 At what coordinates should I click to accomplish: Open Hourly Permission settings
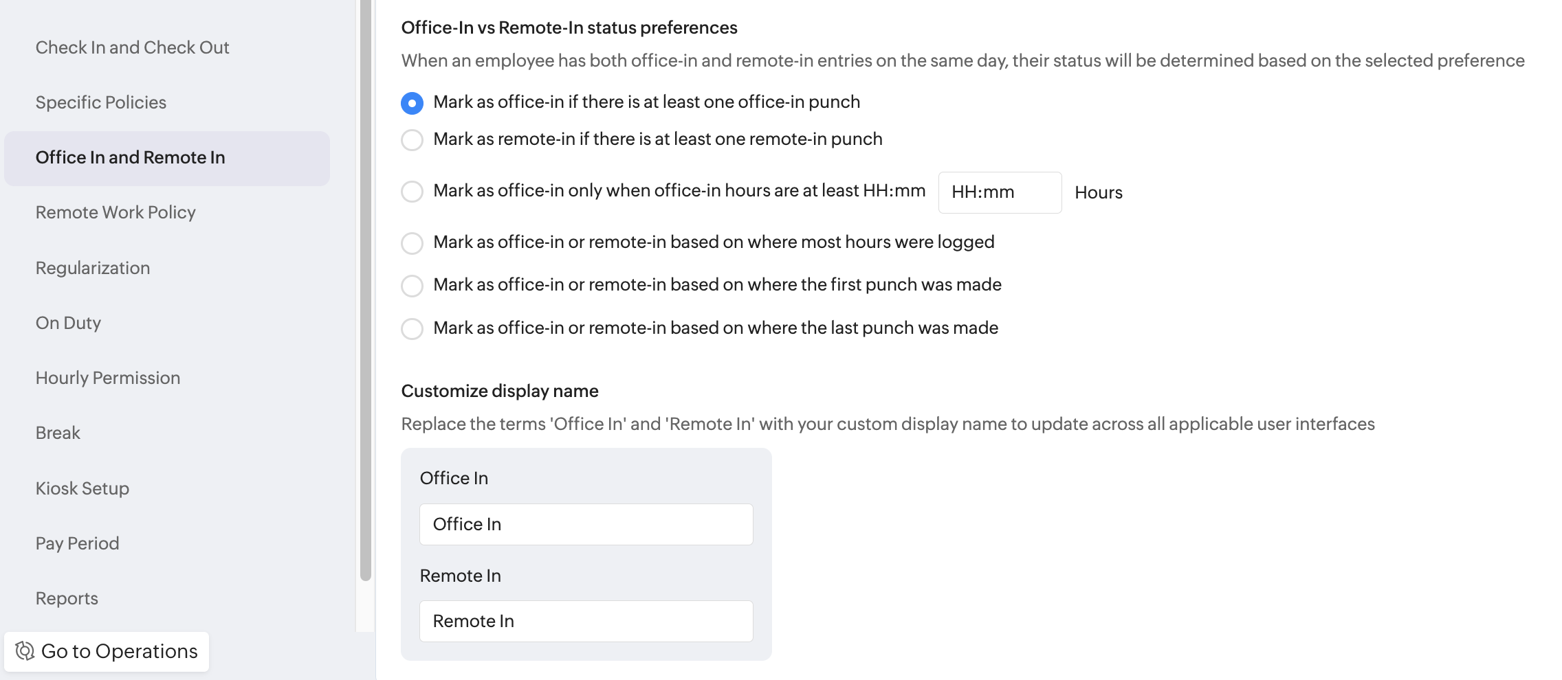click(x=108, y=378)
